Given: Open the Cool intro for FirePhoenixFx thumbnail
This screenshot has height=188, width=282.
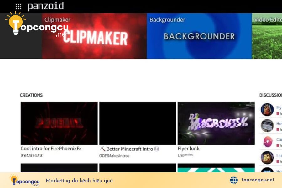Looking at the screenshot, I should pos(59,123).
